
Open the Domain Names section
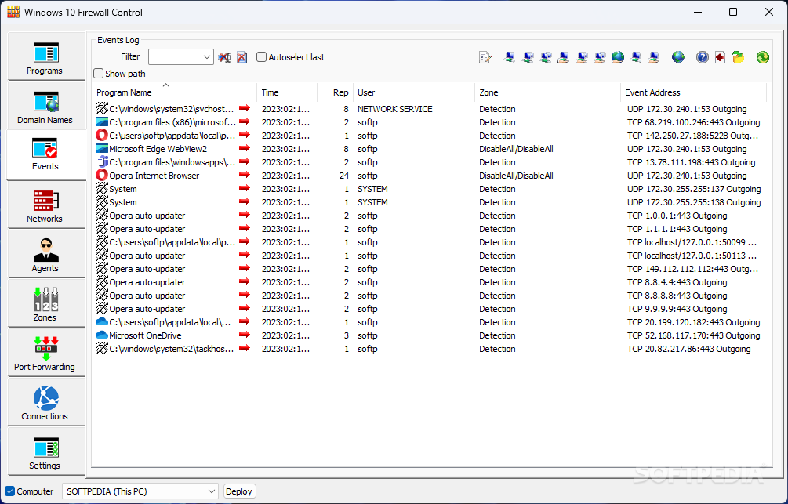pos(45,106)
